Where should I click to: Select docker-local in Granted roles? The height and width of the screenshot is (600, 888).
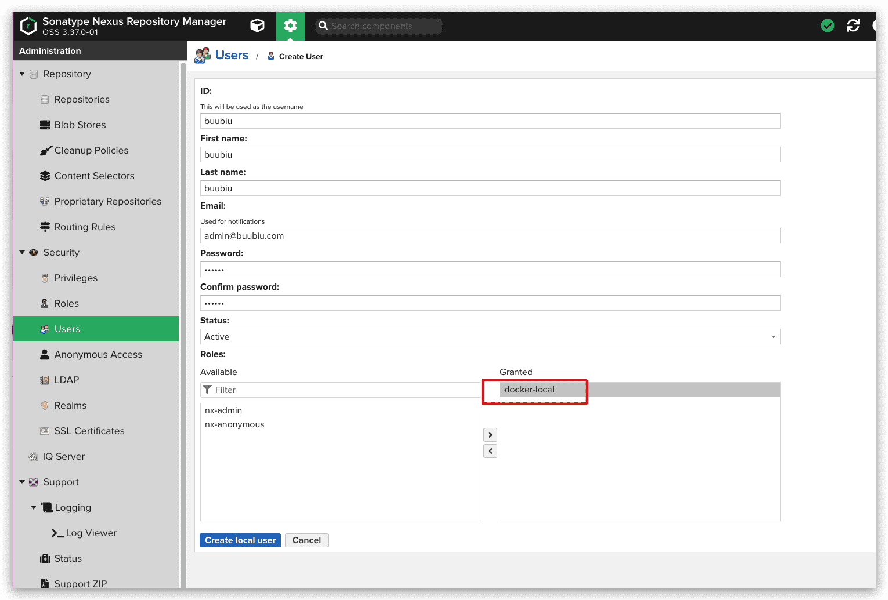click(x=529, y=390)
